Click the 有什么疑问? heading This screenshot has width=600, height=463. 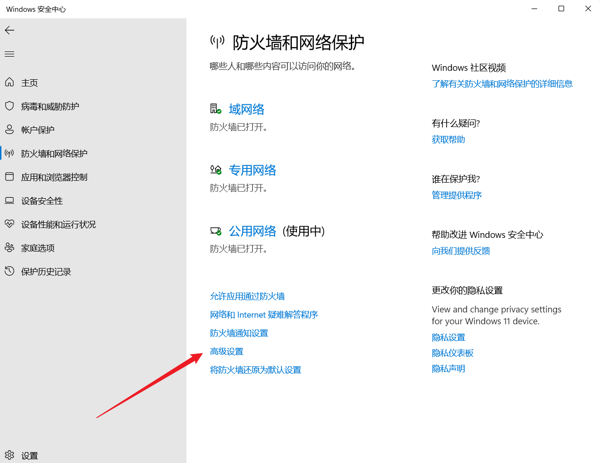coord(456,123)
